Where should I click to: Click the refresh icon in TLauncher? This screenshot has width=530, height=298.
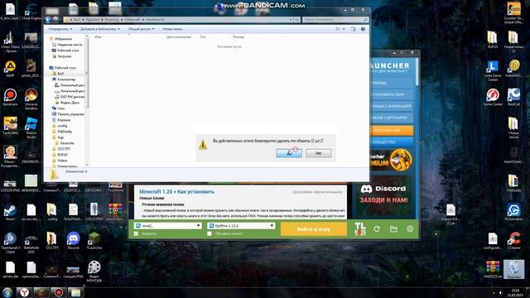(x=377, y=229)
